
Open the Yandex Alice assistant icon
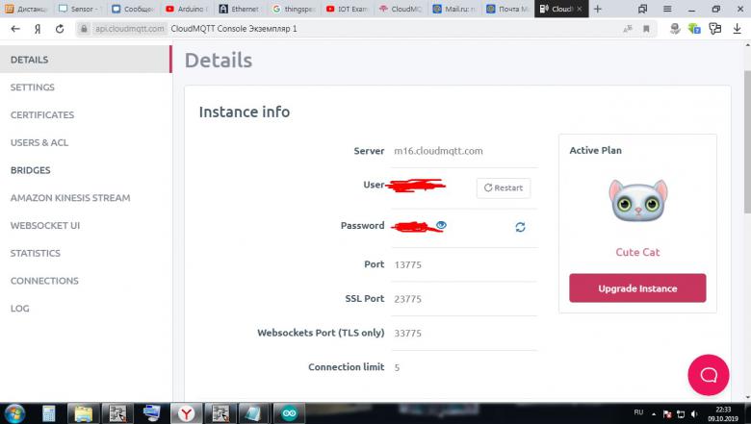675,29
